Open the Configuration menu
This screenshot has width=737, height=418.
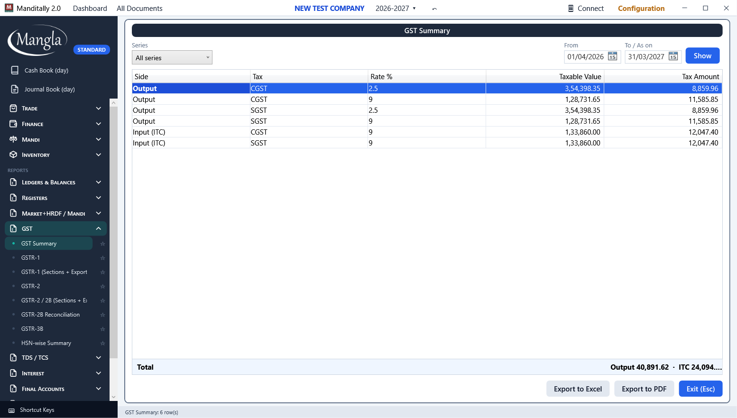(x=641, y=9)
